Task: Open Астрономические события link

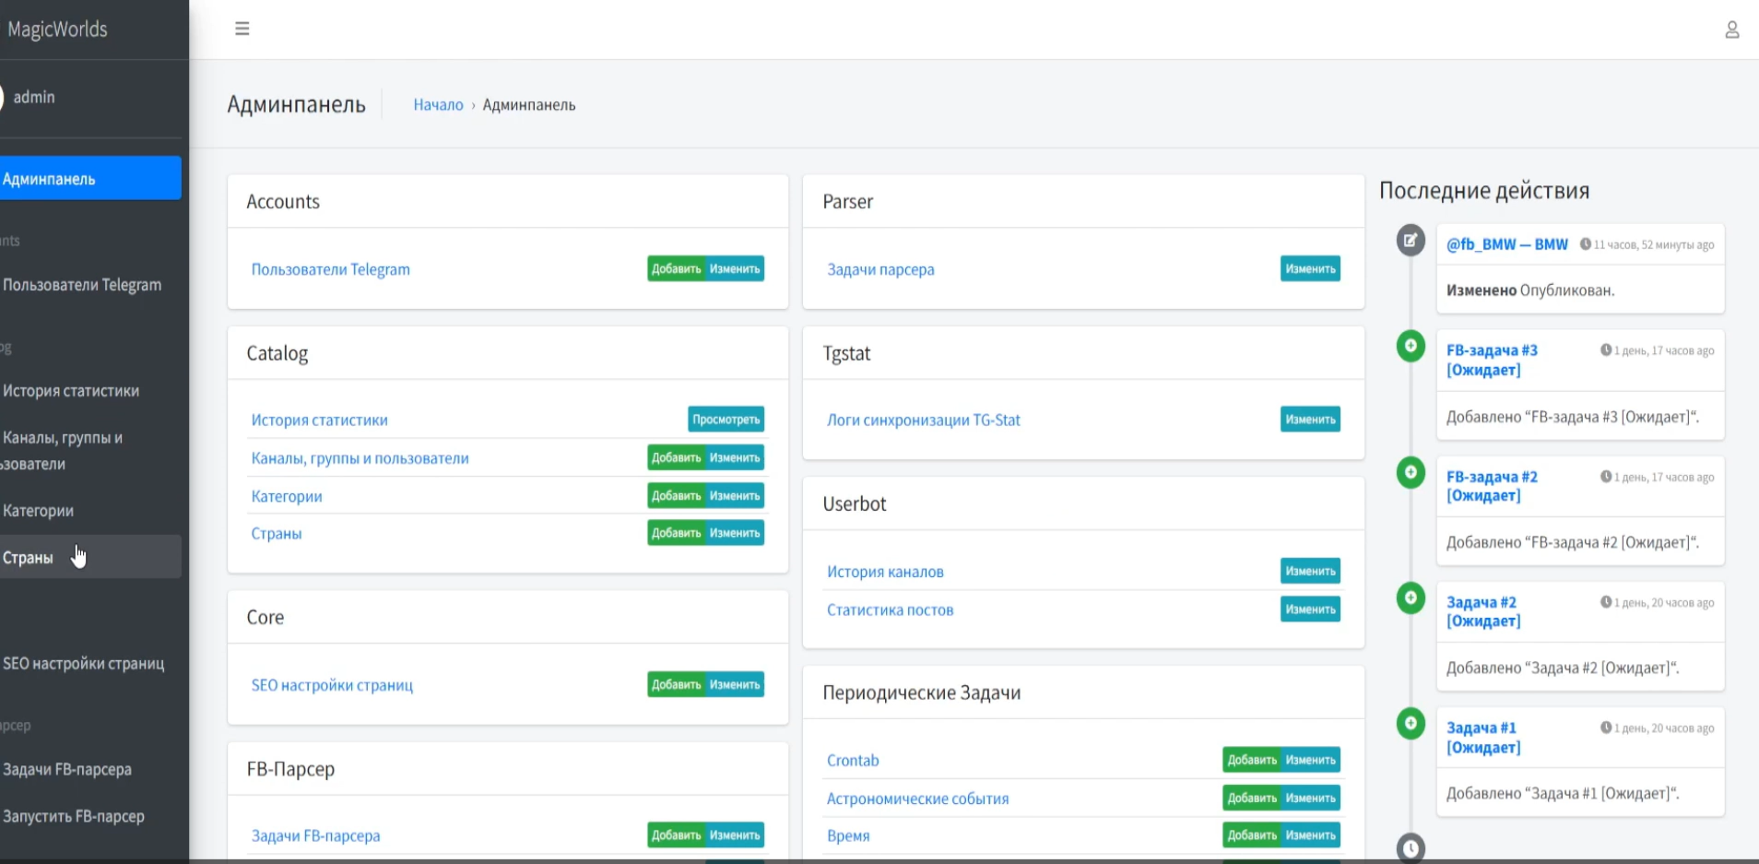Action: 917,799
